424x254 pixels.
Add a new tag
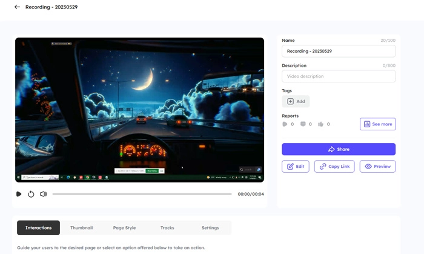(x=296, y=101)
